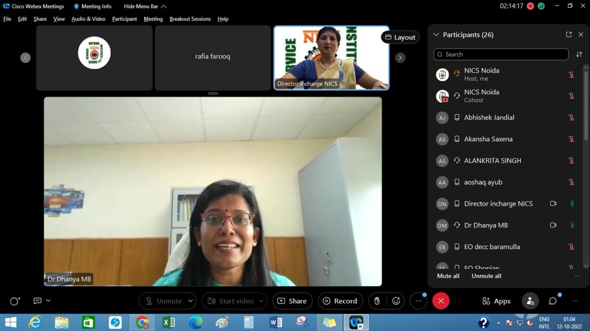Close the Participants panel
The image size is (590, 331).
[581, 35]
